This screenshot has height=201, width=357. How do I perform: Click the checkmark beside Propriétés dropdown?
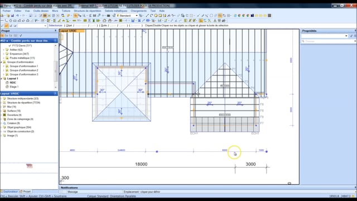click(351, 36)
